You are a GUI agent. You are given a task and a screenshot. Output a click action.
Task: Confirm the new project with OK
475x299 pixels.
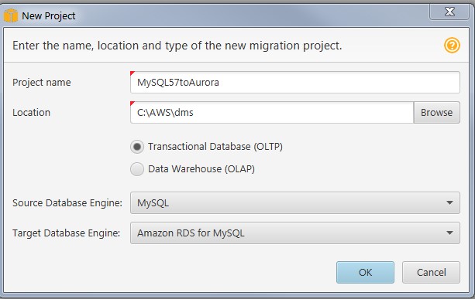click(x=365, y=273)
